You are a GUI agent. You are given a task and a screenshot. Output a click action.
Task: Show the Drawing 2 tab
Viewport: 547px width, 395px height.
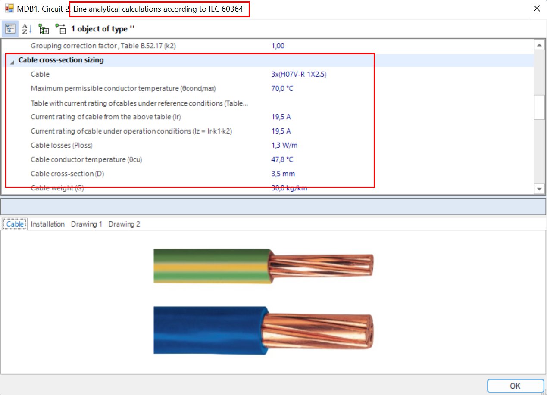124,224
